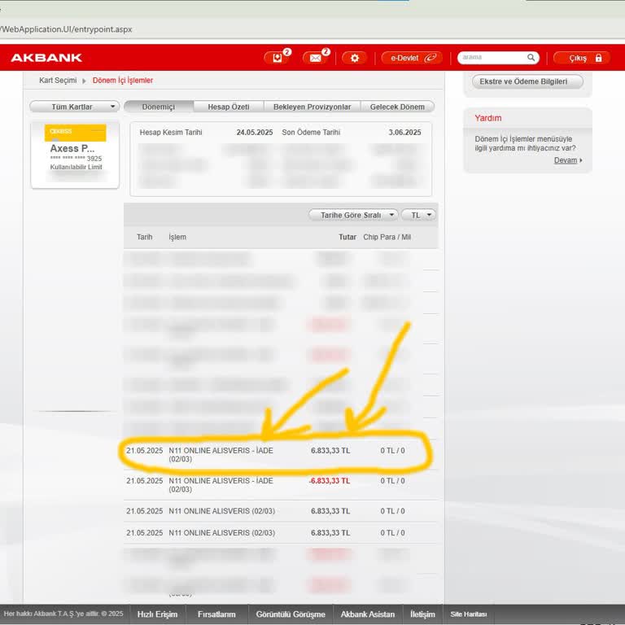
Task: Open the Tarihe Göre Sıralı dropdown
Action: [x=353, y=215]
